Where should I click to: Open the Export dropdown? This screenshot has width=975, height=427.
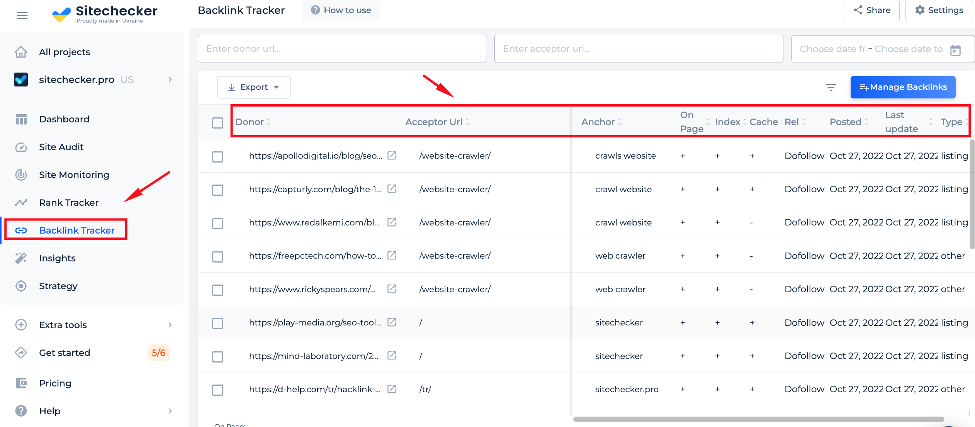pos(254,87)
